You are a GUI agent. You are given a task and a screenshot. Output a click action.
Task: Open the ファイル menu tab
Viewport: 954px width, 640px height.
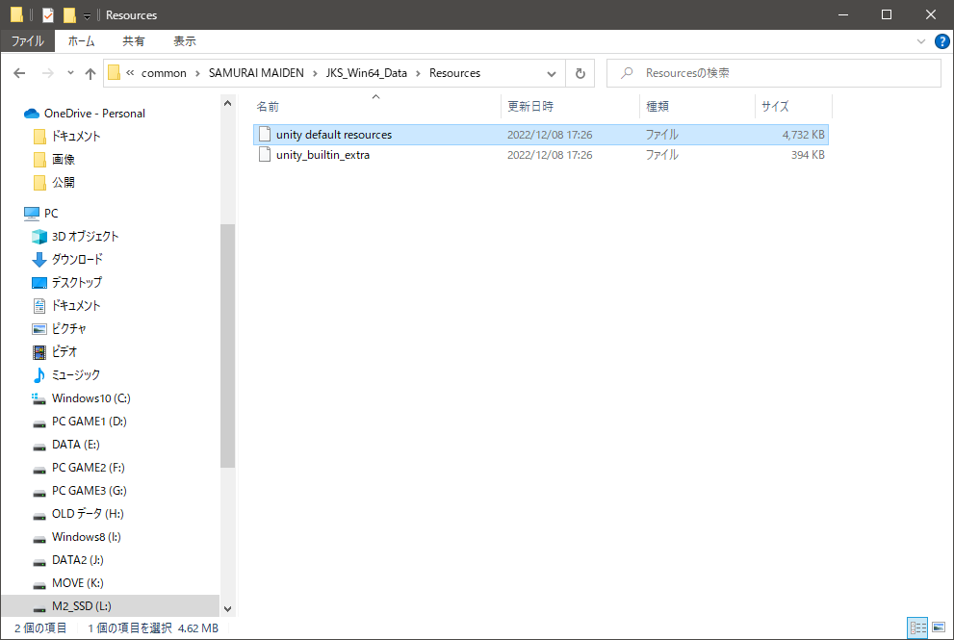pos(27,40)
